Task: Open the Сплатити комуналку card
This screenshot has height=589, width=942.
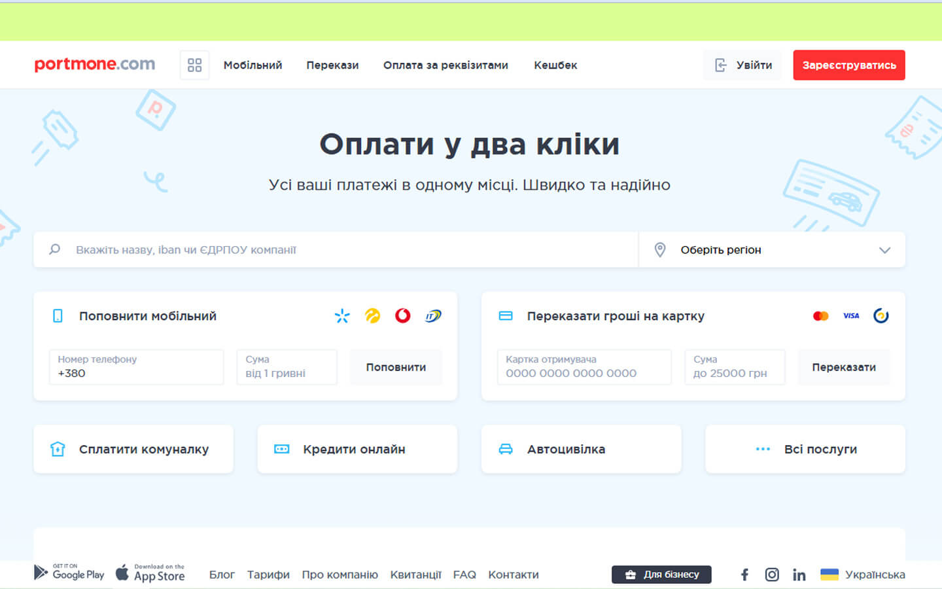Action: [x=133, y=449]
